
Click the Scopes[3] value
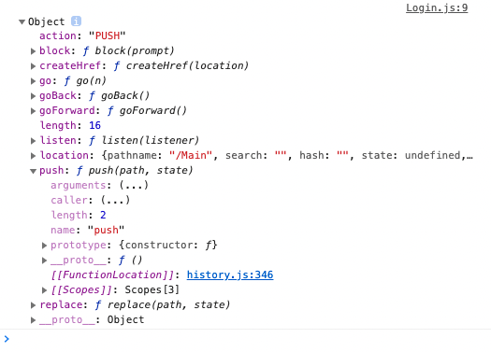(152, 289)
